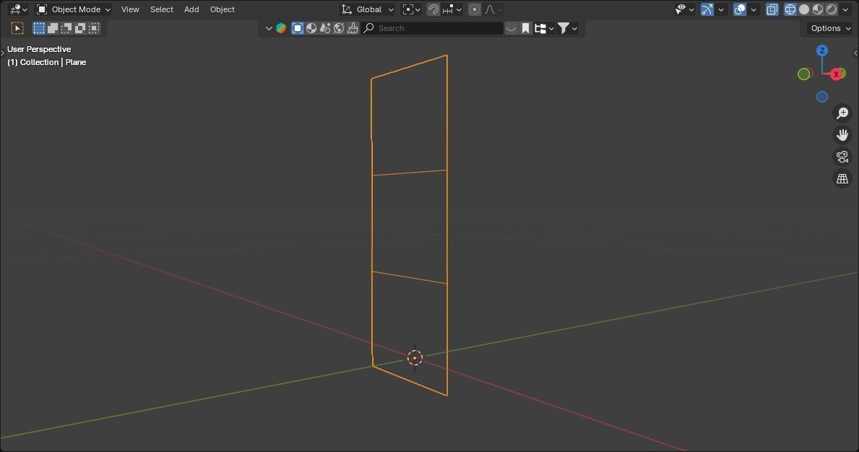
Task: Switch to Solid shading
Action: [803, 9]
